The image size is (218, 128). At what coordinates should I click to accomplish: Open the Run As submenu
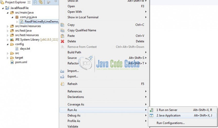point(104,110)
